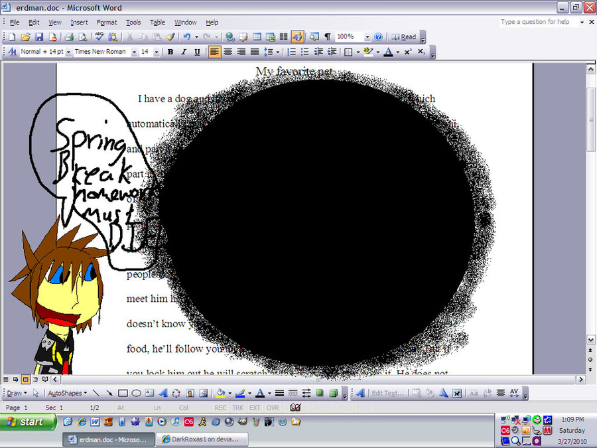597x448 pixels.
Task: Click OVR in the status bar
Action: click(x=273, y=408)
